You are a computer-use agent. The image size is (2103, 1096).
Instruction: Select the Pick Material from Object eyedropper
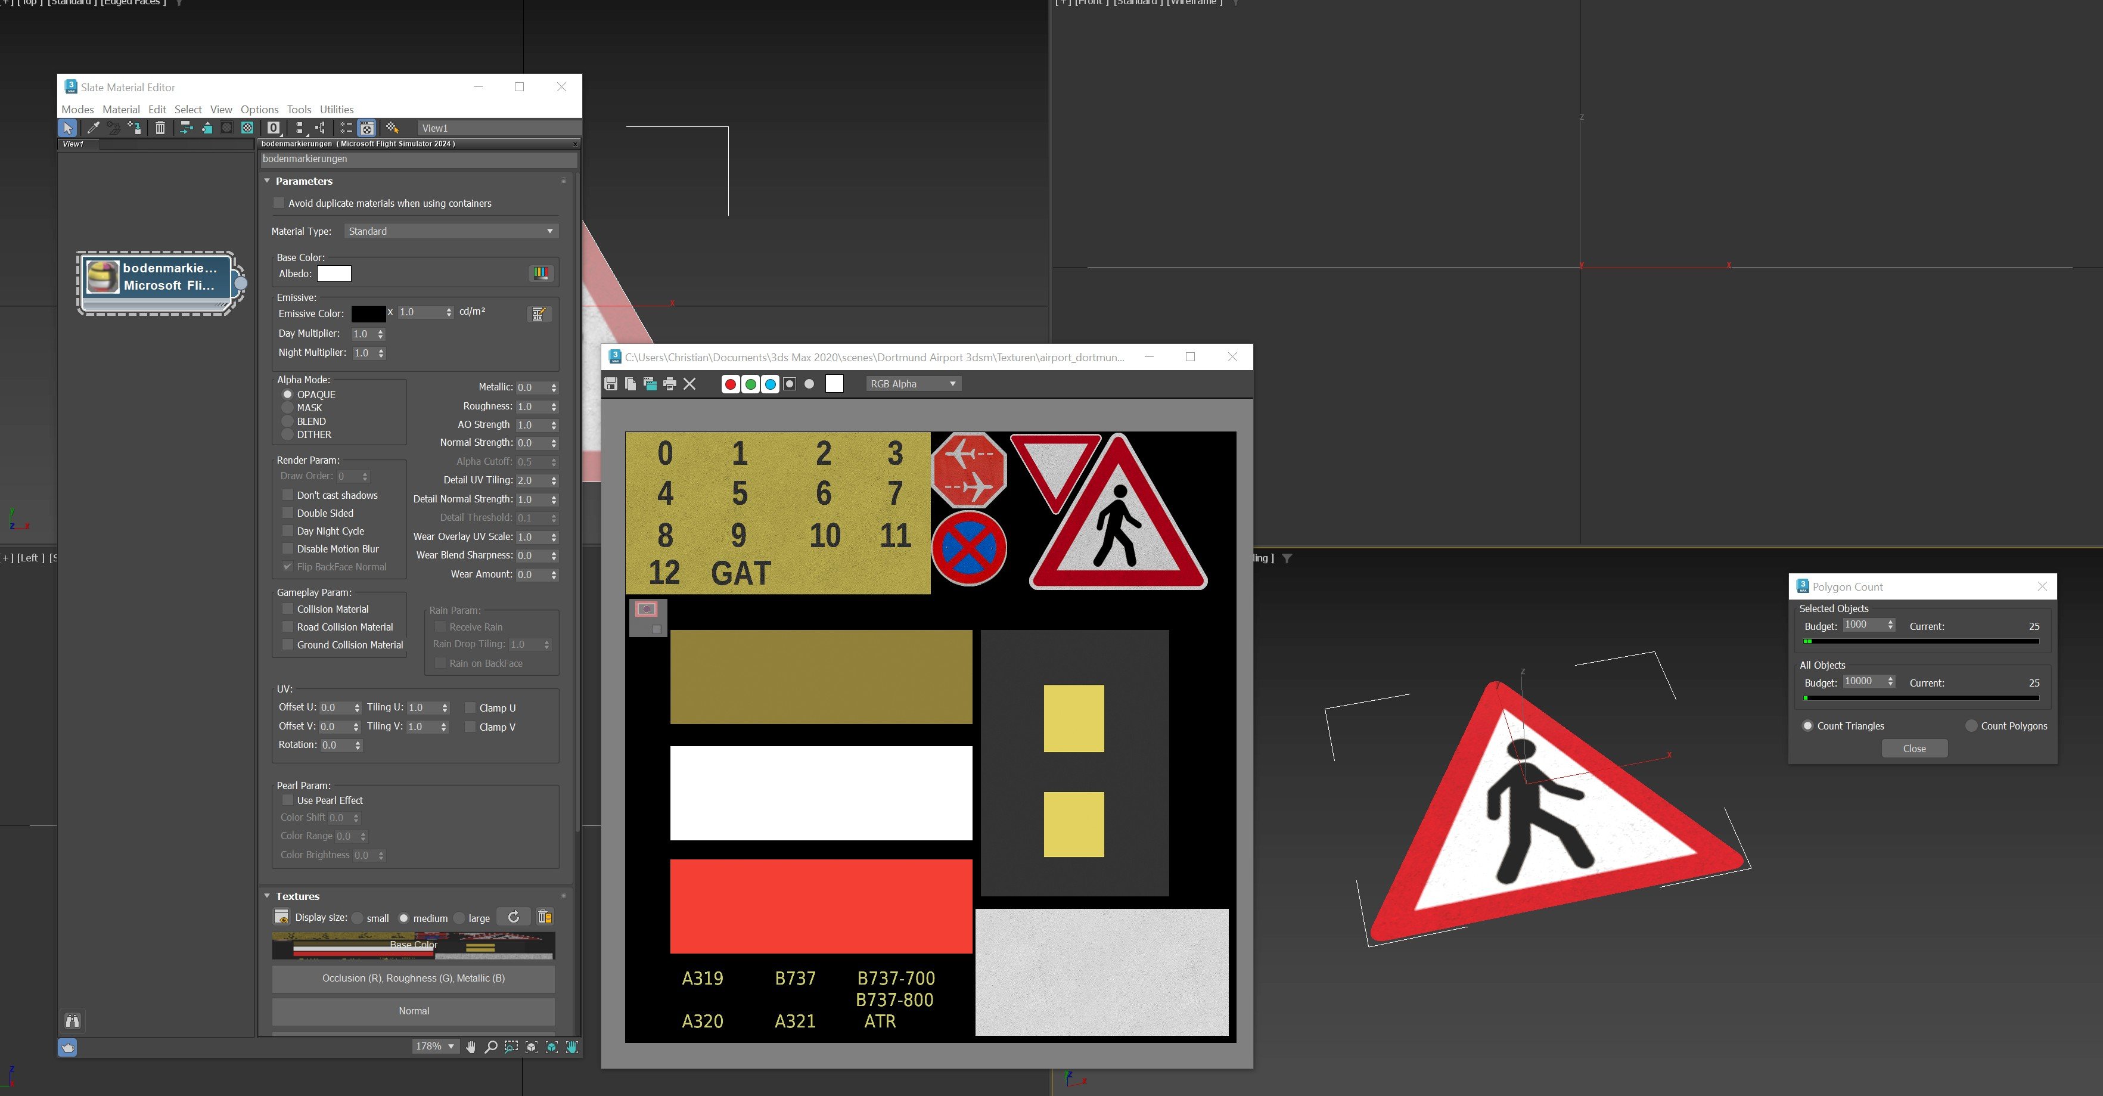point(93,128)
